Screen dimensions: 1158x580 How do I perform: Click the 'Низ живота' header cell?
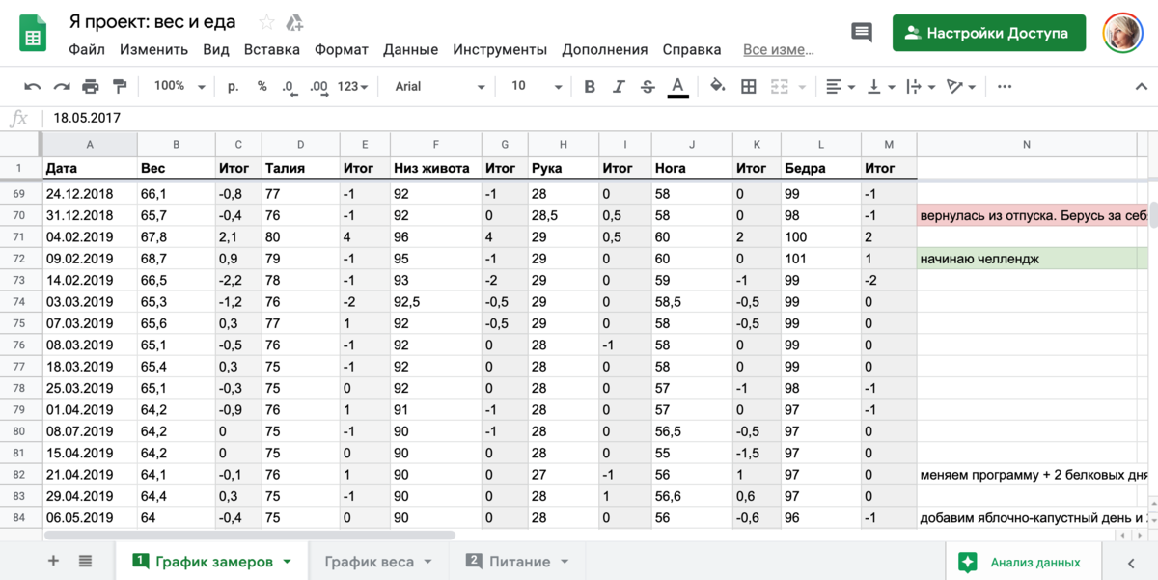(x=436, y=168)
